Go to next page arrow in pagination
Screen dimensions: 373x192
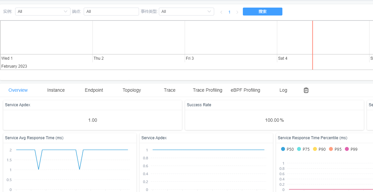pyautogui.click(x=237, y=12)
